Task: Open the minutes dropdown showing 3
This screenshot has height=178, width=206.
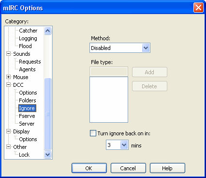Action: [124, 145]
